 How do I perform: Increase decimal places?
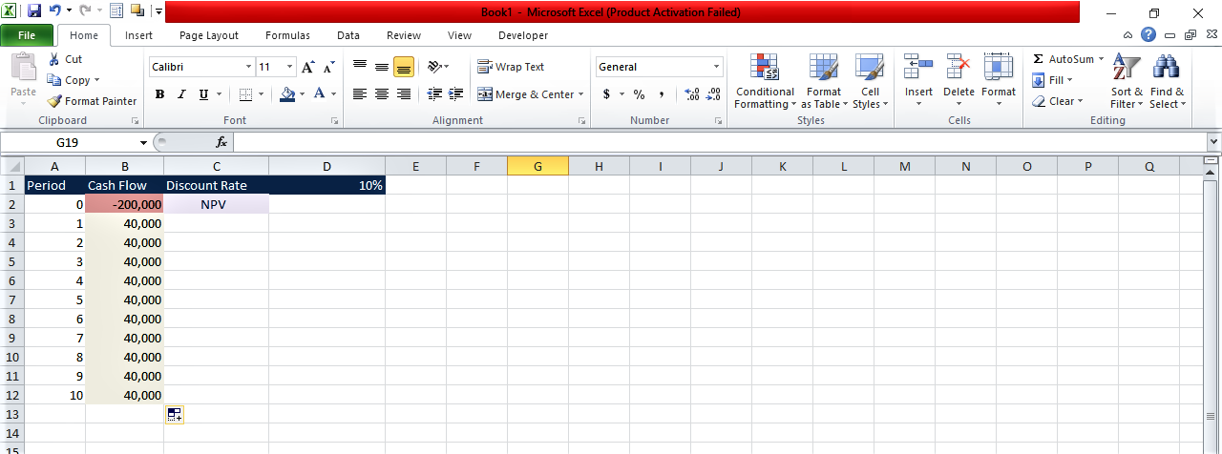(x=692, y=94)
